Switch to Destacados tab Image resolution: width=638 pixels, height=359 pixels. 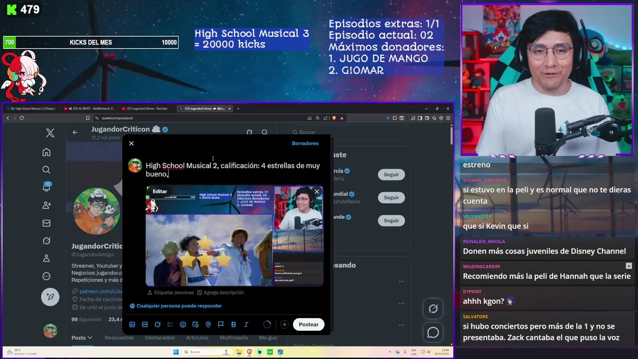click(x=160, y=338)
